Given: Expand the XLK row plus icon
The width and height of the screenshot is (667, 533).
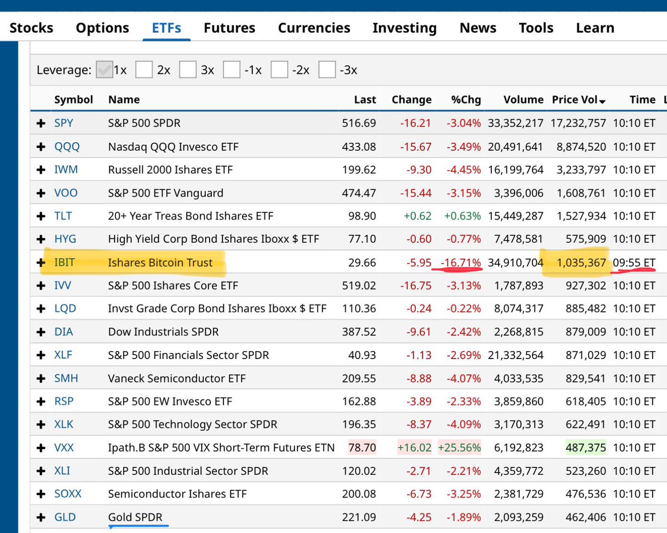Looking at the screenshot, I should (41, 425).
